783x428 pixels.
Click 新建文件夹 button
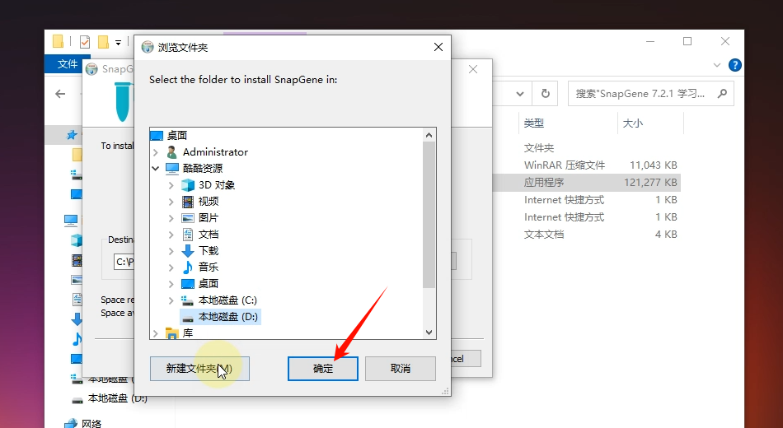coord(199,369)
